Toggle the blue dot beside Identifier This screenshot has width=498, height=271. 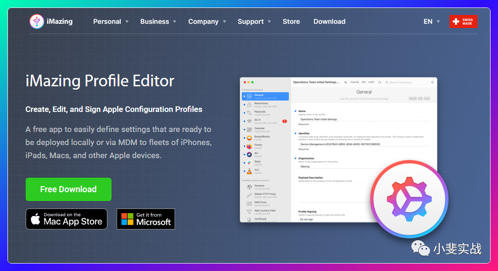(295, 133)
